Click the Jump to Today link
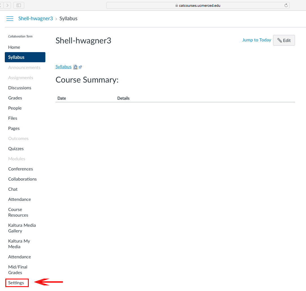 coord(256,40)
